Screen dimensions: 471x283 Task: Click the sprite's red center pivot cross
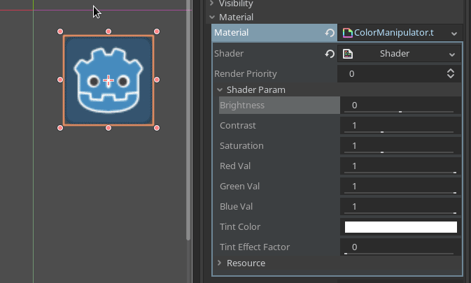[108, 80]
